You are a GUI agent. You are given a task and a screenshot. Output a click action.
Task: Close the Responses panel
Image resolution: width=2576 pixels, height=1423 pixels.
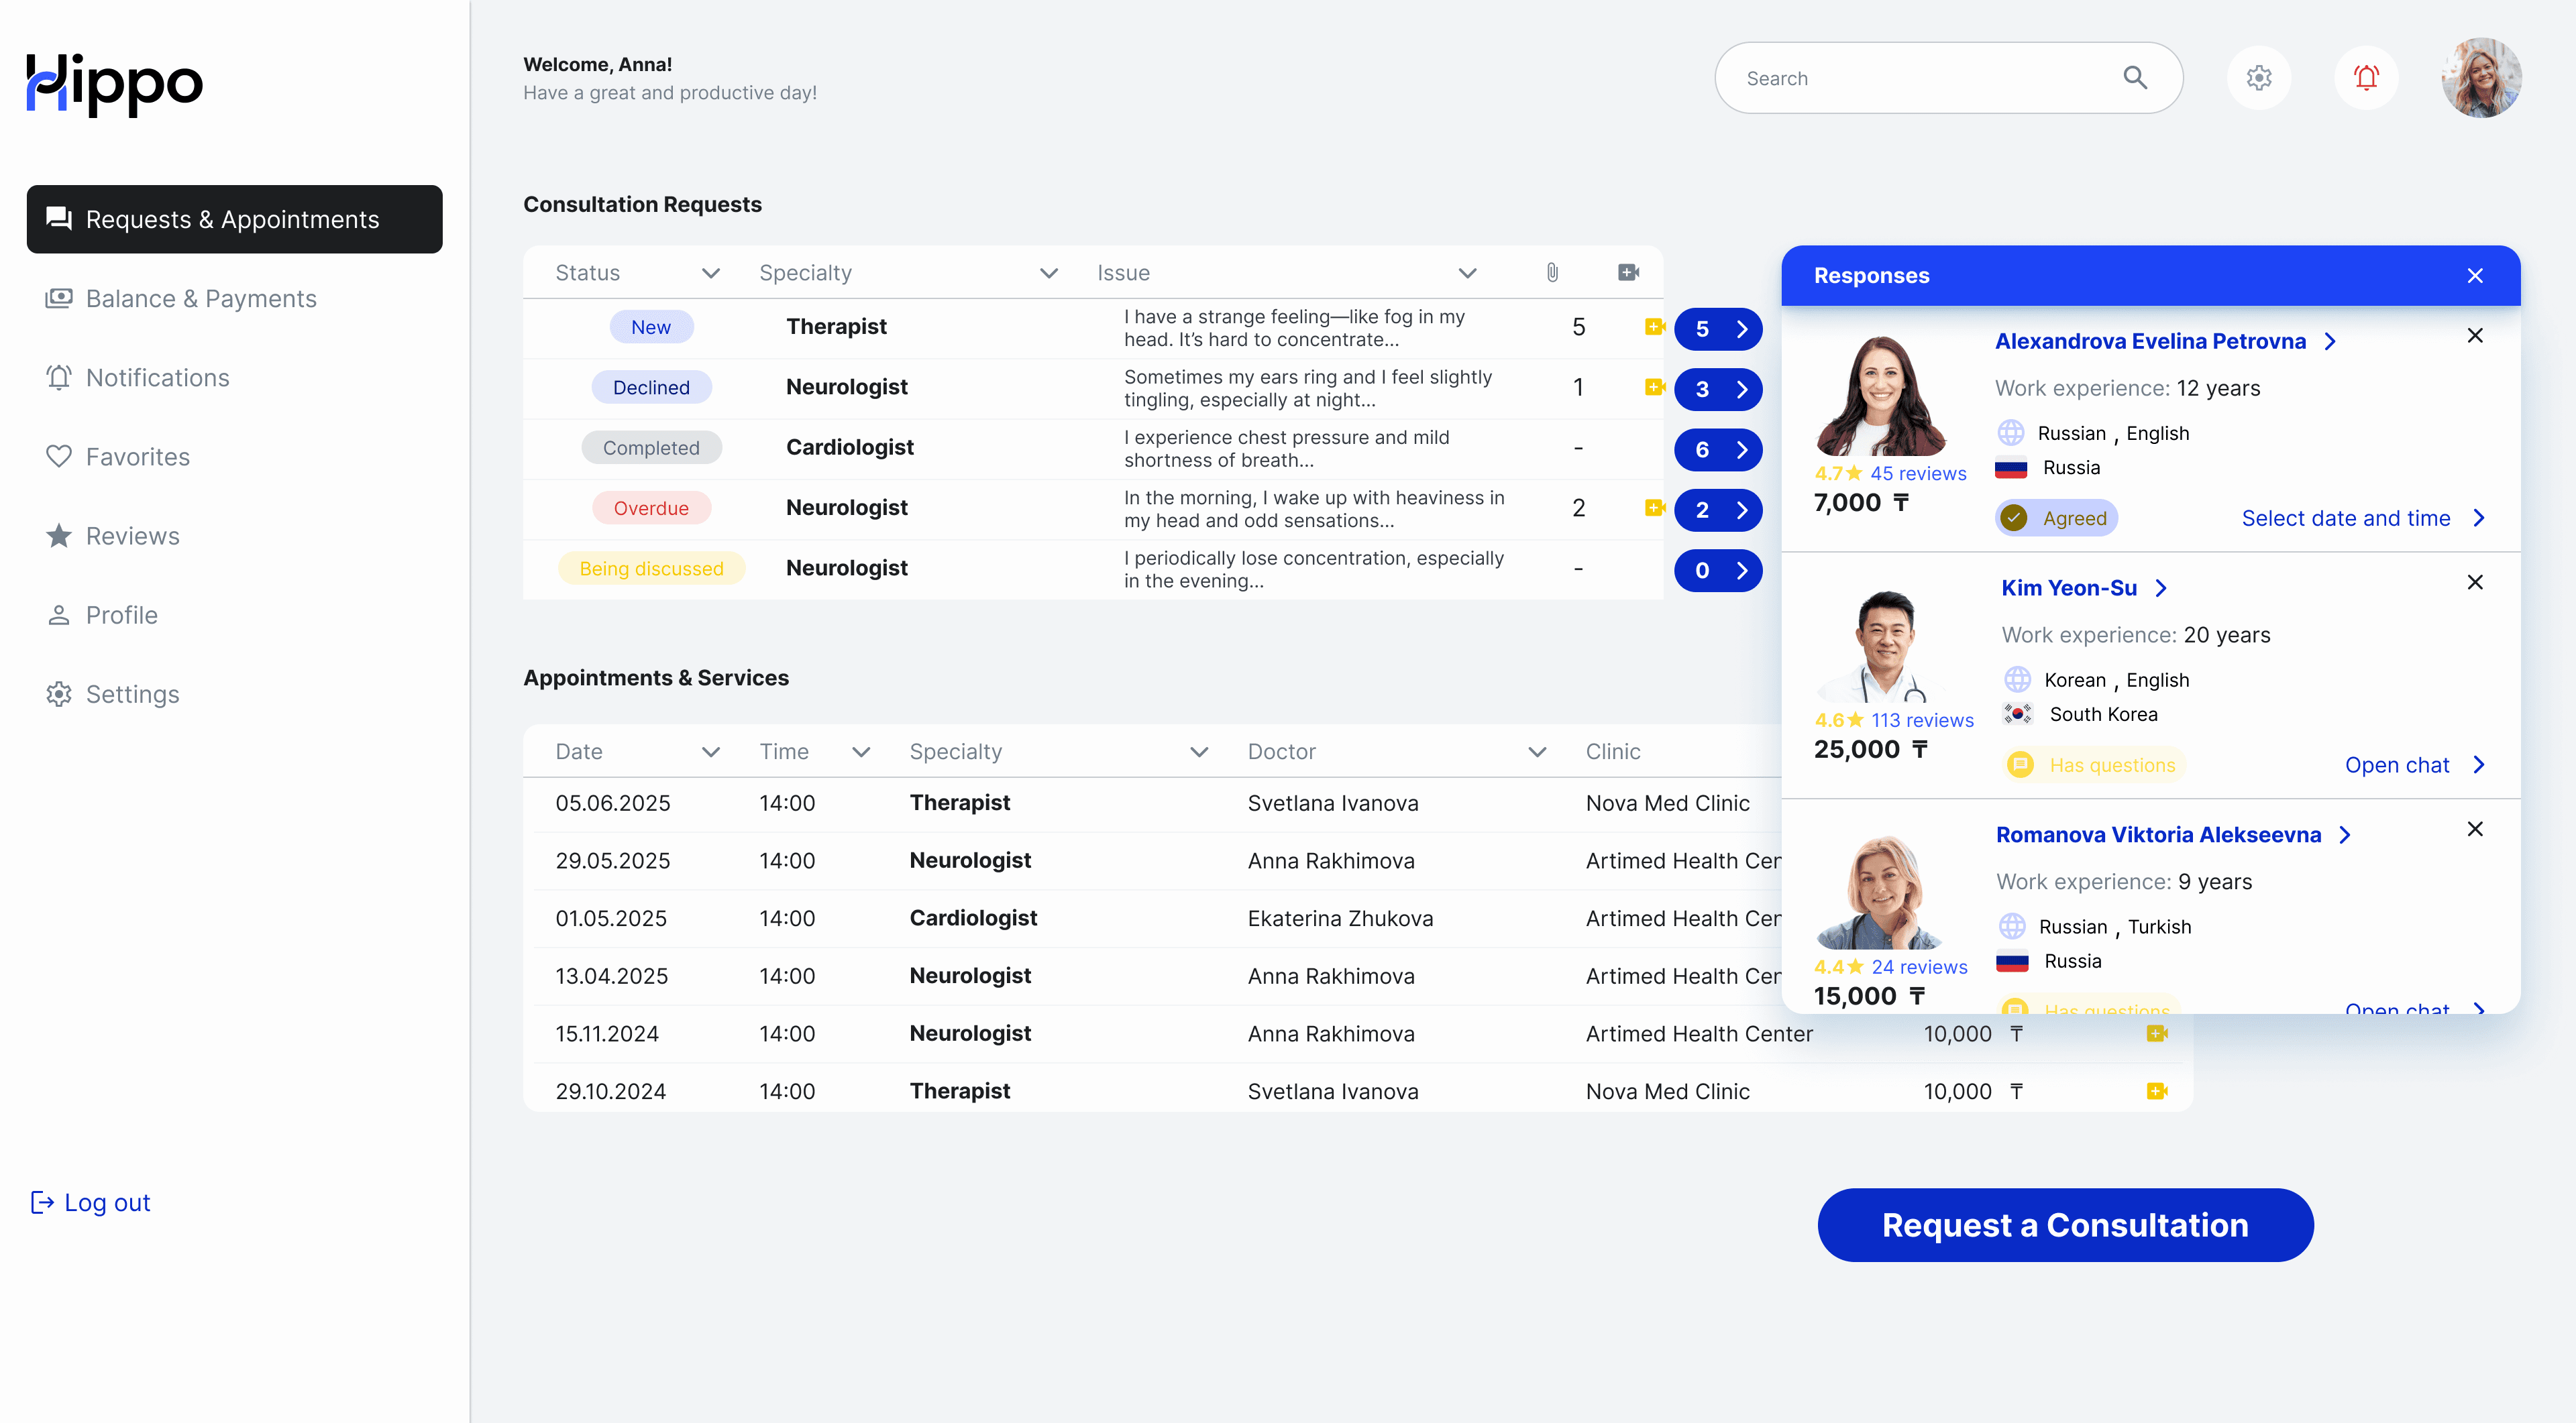[x=2475, y=276]
